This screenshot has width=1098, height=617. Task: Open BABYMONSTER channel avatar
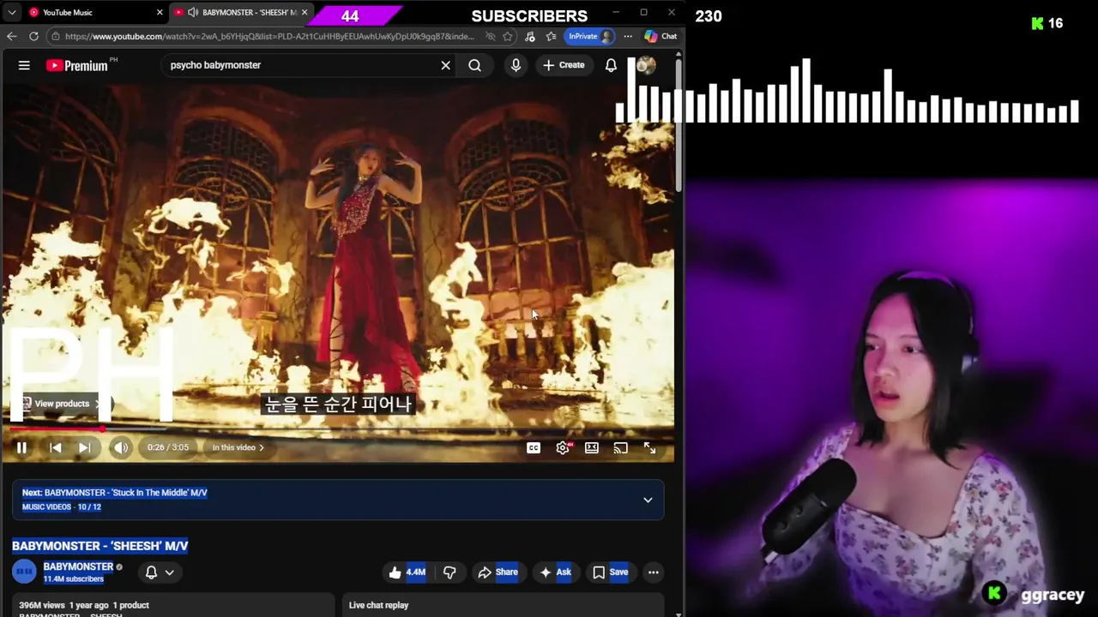[24, 572]
